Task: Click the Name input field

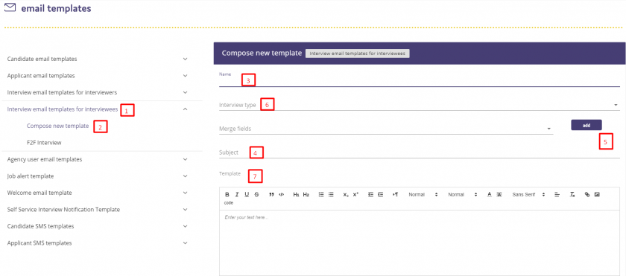Action: [419, 81]
